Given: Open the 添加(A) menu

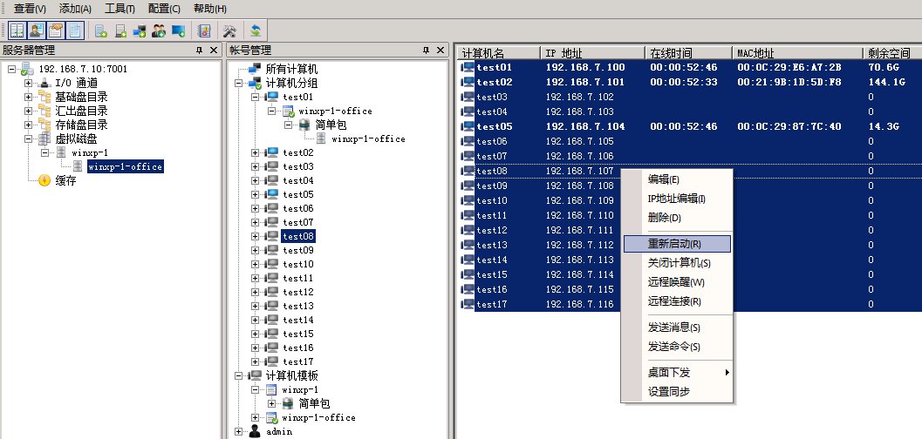Looking at the screenshot, I should point(75,9).
